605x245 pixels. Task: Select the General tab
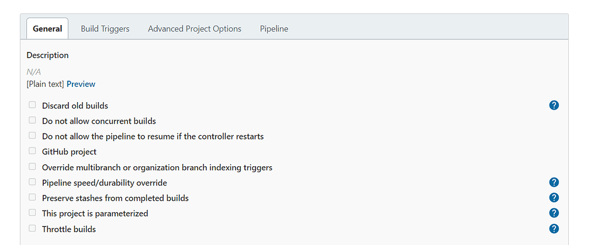point(47,29)
